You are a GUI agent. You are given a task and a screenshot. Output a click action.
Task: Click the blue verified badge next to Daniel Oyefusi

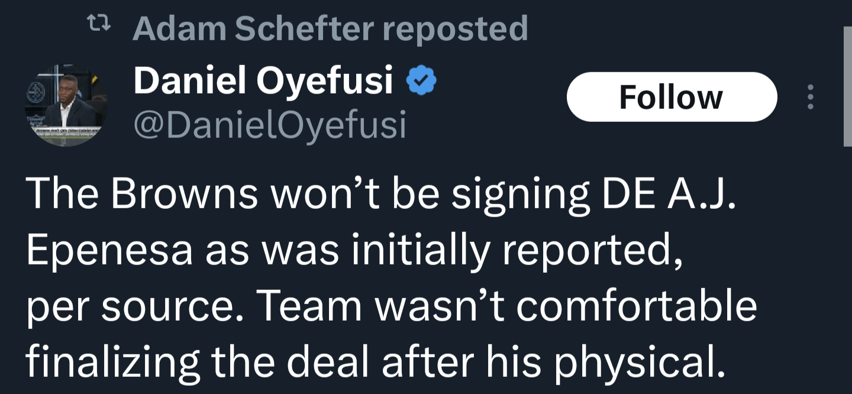coord(422,79)
